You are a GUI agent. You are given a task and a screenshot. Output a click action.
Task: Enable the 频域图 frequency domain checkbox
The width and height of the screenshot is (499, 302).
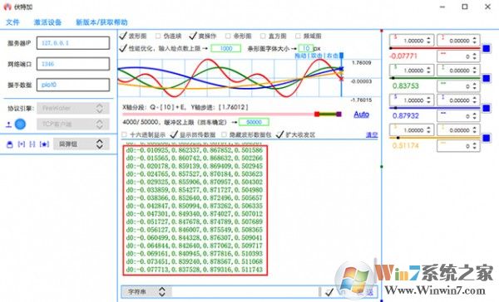coord(298,37)
